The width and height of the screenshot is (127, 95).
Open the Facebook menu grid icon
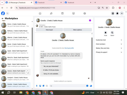click(113, 13)
